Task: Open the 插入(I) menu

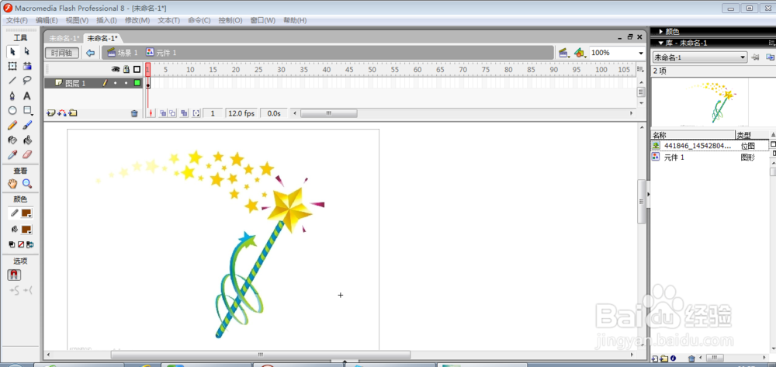Action: coord(106,20)
